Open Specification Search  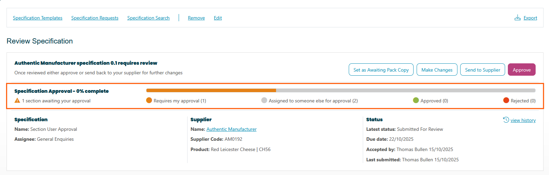[148, 18]
